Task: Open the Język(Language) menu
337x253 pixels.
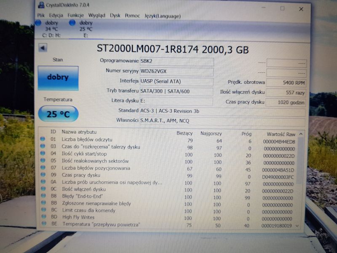Action: point(163,16)
